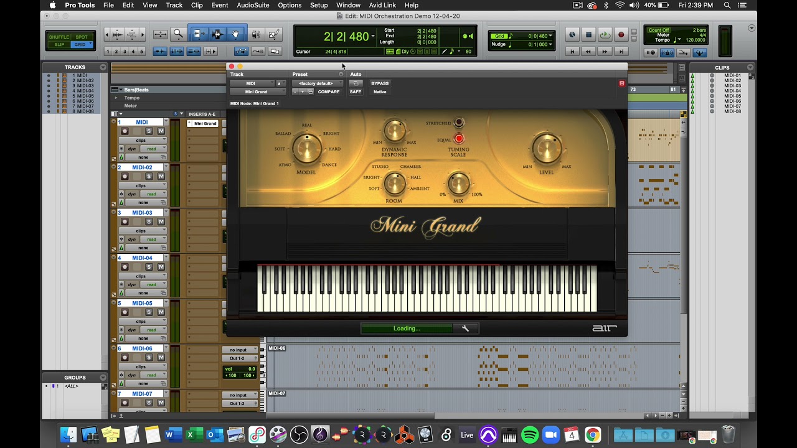Select EQUAL tuning scale
The width and height of the screenshot is (797, 448).
pos(459,139)
